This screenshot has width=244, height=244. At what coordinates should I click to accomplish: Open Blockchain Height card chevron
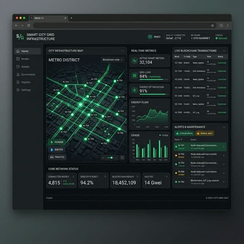(x=137, y=177)
